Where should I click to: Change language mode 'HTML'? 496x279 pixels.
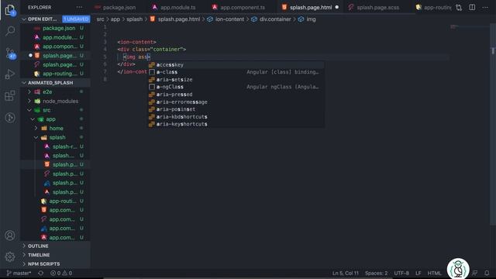434,273
